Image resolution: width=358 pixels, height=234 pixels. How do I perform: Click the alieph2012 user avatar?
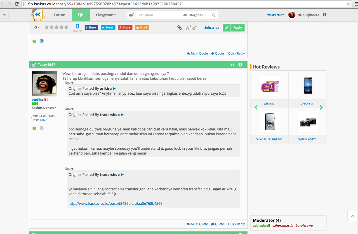click(292, 15)
